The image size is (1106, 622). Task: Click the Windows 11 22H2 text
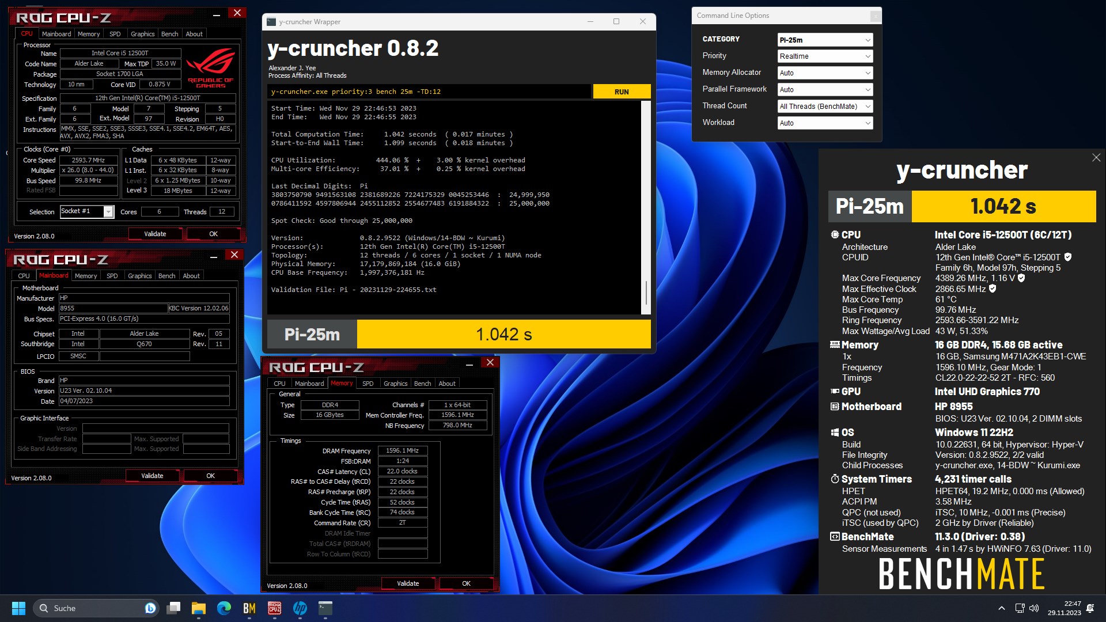(x=974, y=433)
